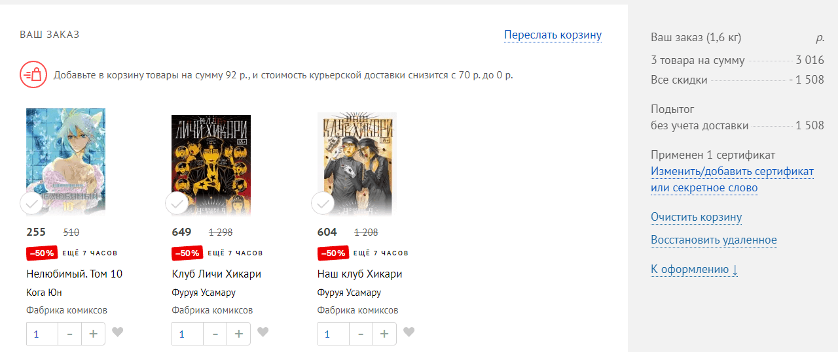The height and width of the screenshot is (352, 838).
Task: Add Нелюбимый Том 10 to favorites heart
Action: [x=117, y=332]
